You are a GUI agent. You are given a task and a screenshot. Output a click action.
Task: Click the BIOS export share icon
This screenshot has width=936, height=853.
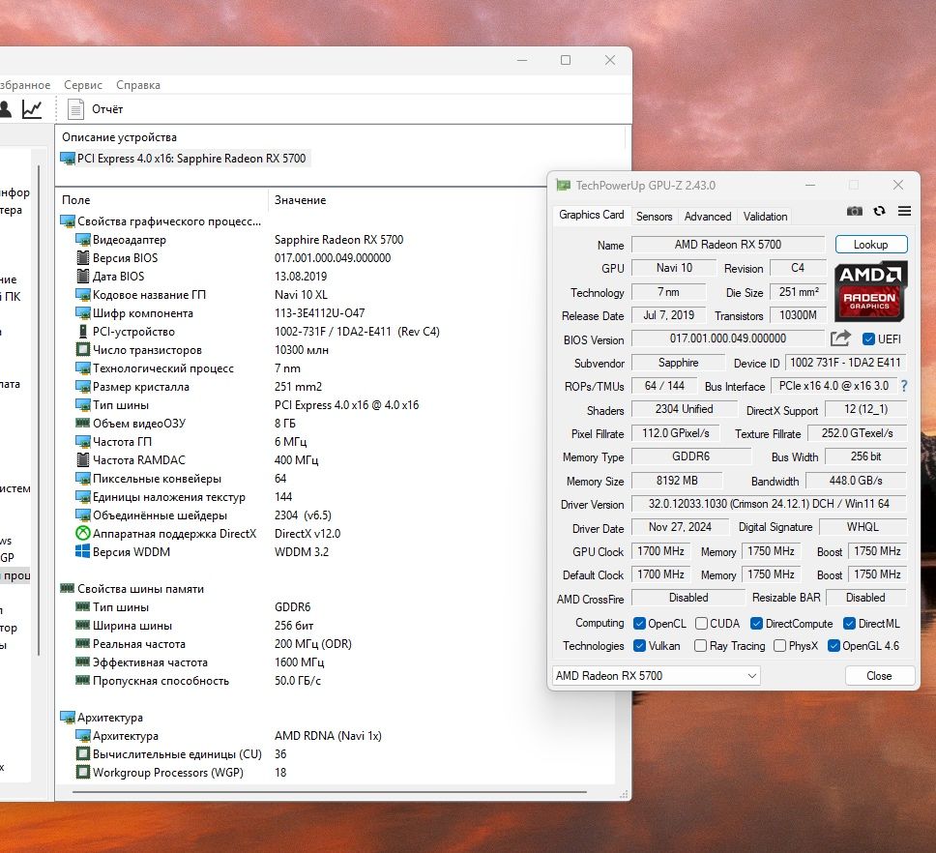840,338
